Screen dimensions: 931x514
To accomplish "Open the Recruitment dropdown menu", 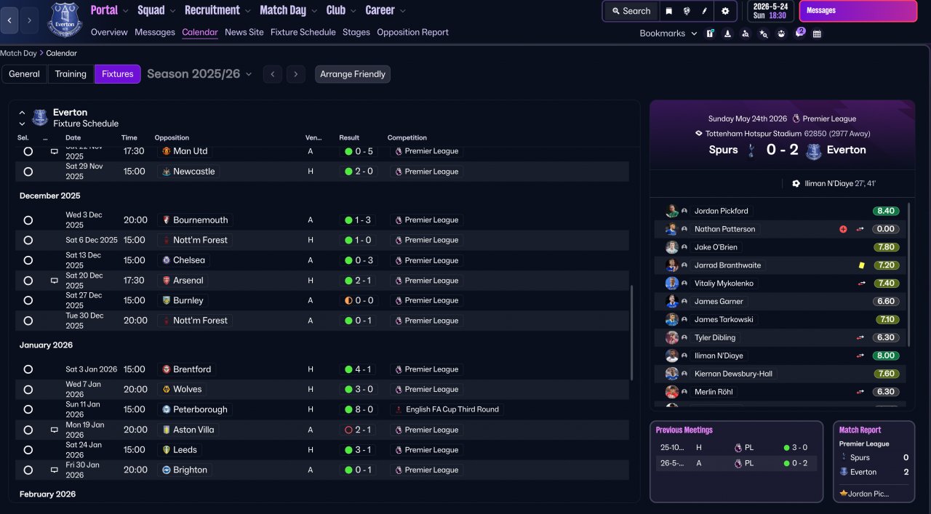I will (218, 10).
